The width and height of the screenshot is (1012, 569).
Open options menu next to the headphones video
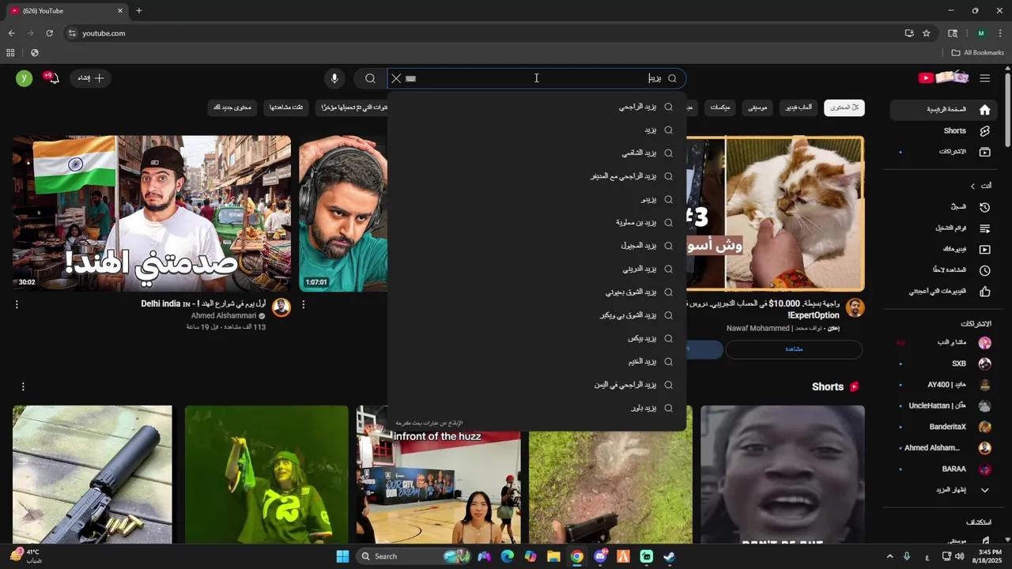coord(304,304)
